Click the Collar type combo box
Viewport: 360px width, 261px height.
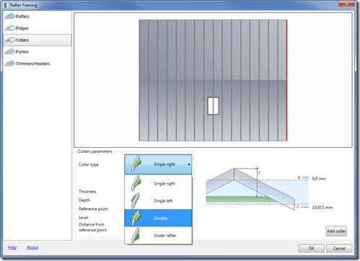(x=158, y=164)
